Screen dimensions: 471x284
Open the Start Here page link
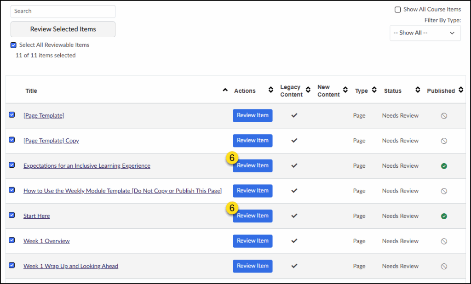pos(36,216)
